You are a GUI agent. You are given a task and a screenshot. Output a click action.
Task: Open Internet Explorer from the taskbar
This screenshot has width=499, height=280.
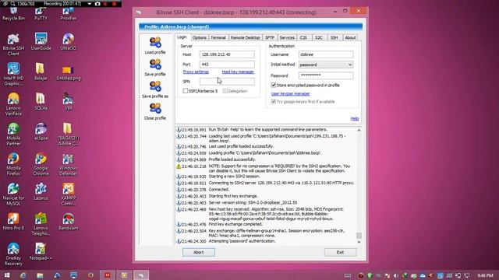pos(23,275)
